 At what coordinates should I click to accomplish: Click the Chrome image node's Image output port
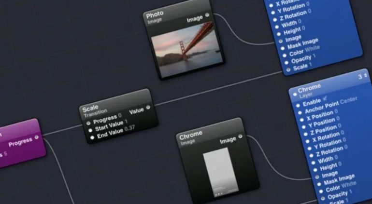click(x=240, y=136)
